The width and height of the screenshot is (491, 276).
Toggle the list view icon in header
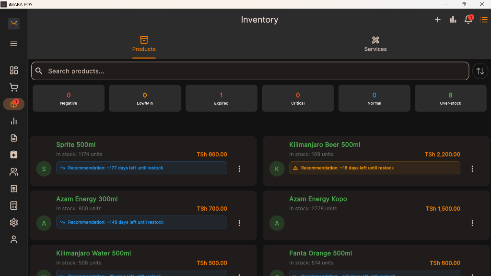(x=483, y=20)
